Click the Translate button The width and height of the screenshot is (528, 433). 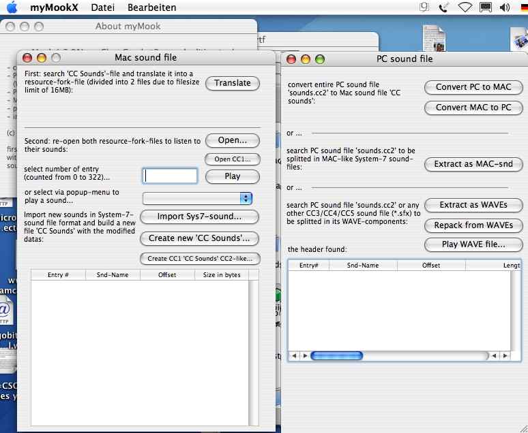pyautogui.click(x=233, y=83)
